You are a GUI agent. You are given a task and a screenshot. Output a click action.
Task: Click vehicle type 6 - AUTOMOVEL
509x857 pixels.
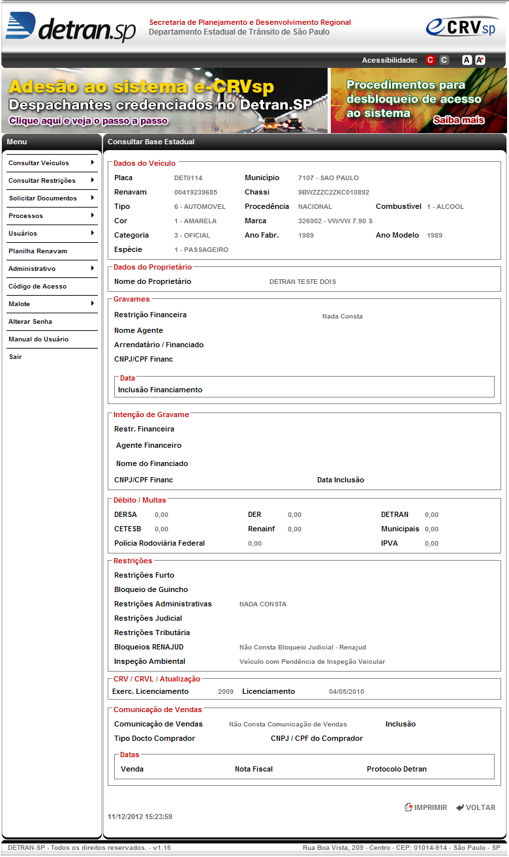click(200, 207)
